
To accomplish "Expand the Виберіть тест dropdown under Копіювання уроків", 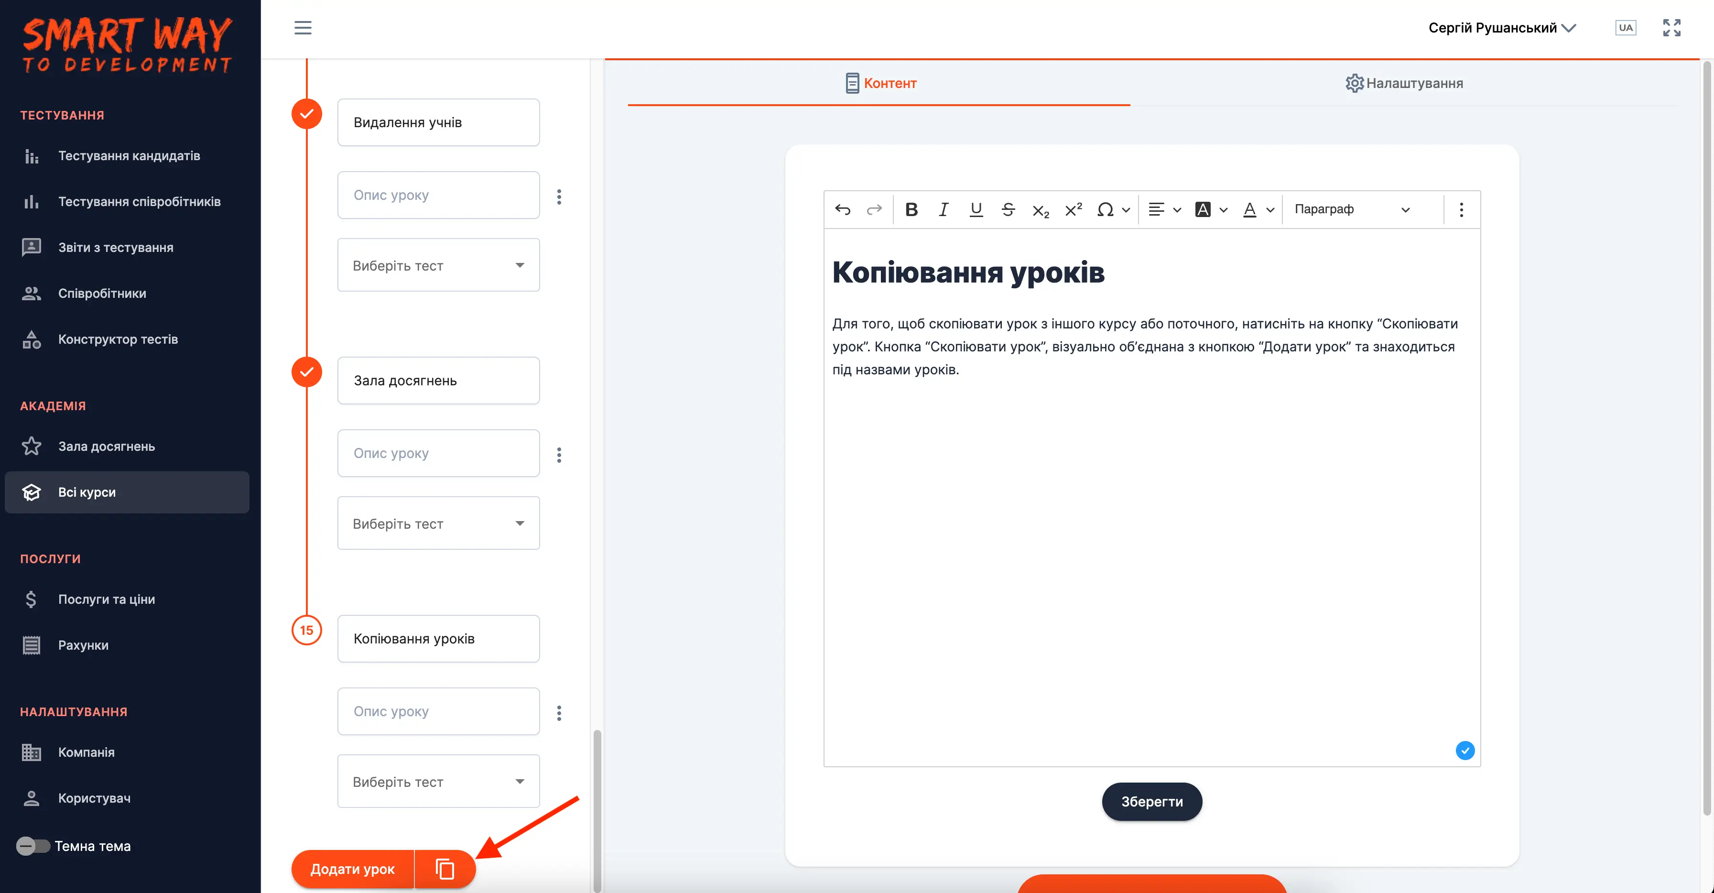I will 438,781.
